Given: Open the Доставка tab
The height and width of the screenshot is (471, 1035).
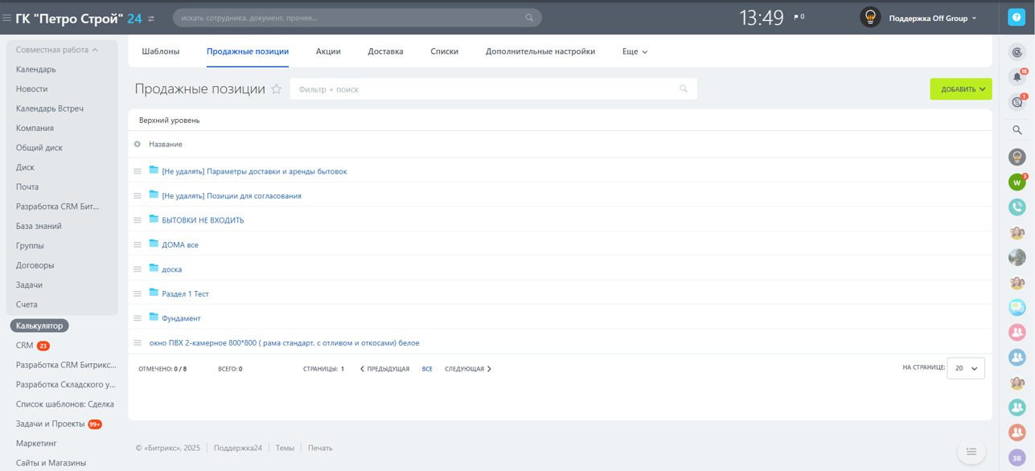Looking at the screenshot, I should coord(385,51).
